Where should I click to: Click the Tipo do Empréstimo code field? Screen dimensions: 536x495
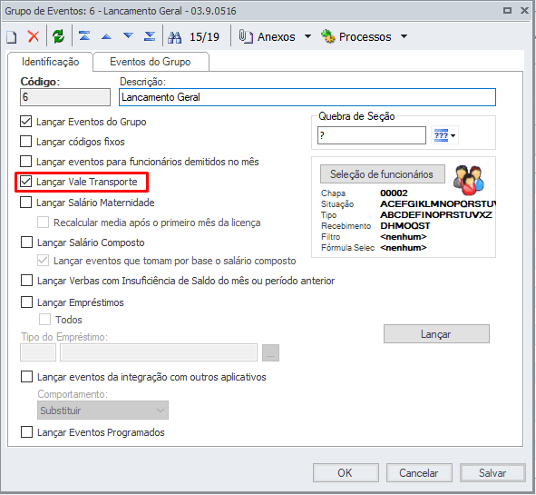pyautogui.click(x=38, y=352)
